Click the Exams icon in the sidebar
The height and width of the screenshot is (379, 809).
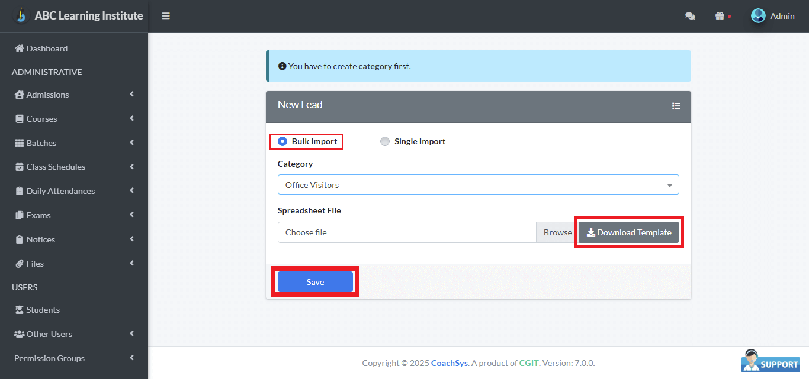click(x=20, y=215)
